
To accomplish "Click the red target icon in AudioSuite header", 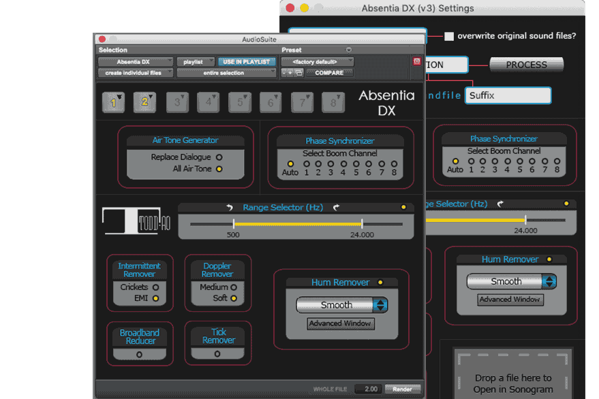I will [417, 61].
